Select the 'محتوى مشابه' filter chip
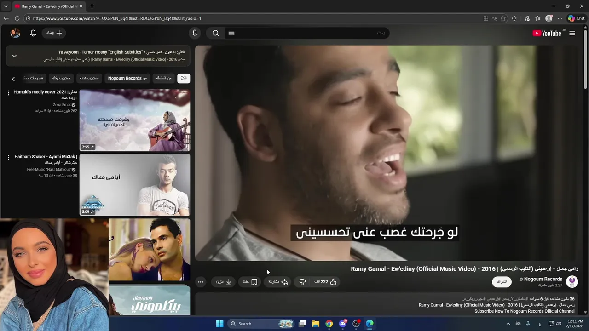 [89, 78]
